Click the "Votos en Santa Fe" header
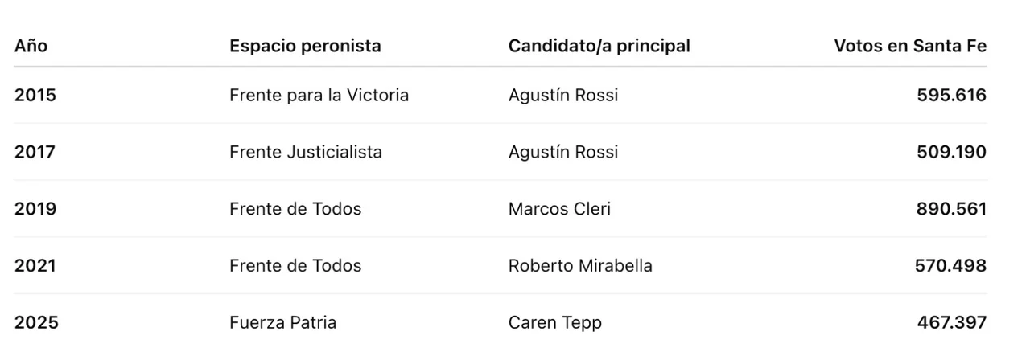Viewport: 1030px width, 360px height. click(910, 47)
